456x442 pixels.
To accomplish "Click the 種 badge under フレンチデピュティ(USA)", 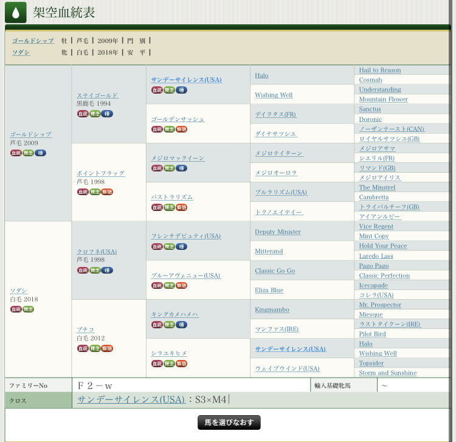I will point(181,246).
